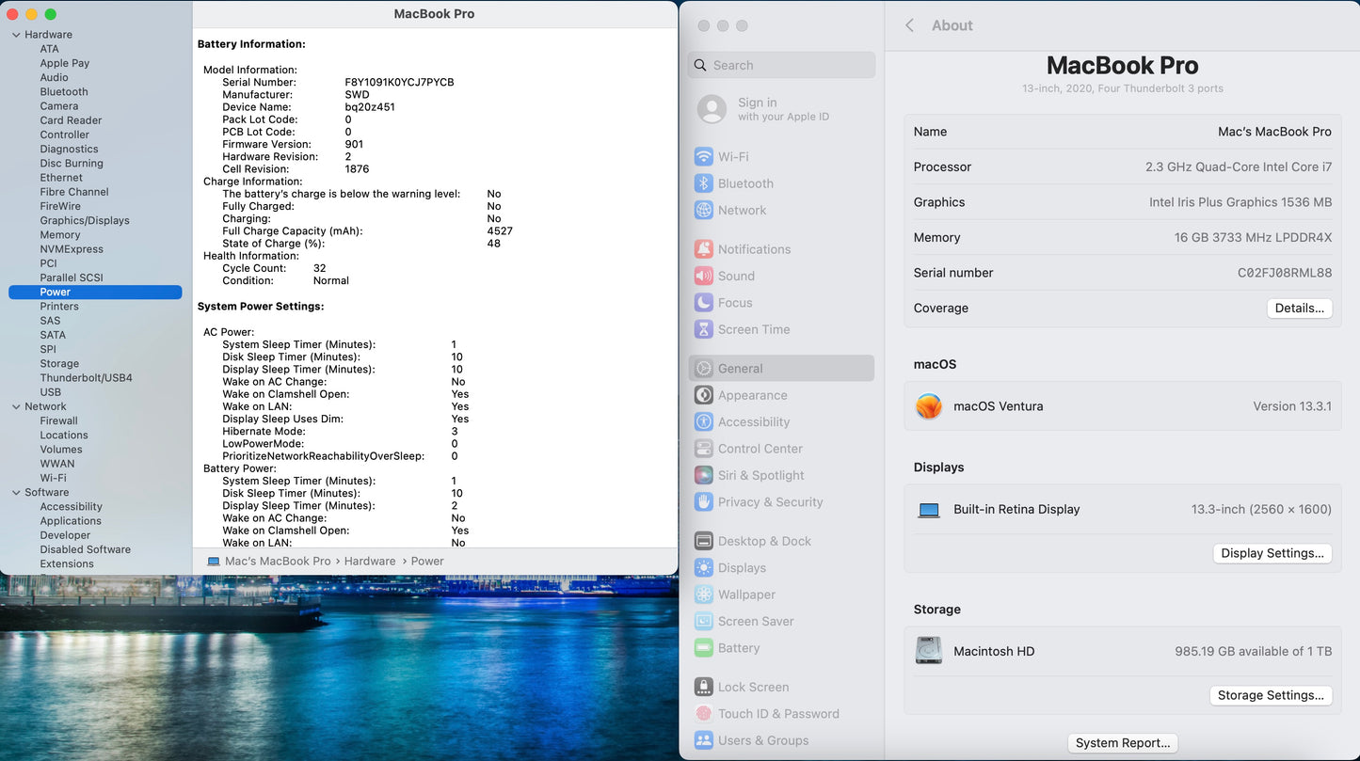Click the Coverage Details button
The height and width of the screenshot is (761, 1360).
pyautogui.click(x=1299, y=309)
